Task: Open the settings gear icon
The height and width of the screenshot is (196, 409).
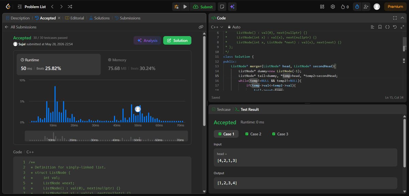Action: [333, 6]
